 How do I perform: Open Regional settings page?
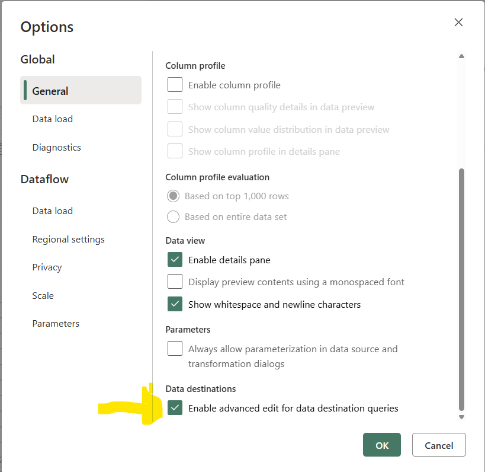(x=68, y=240)
